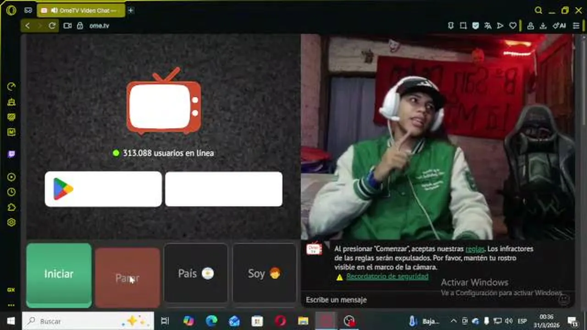Open the Opera account profile icon

click(531, 26)
